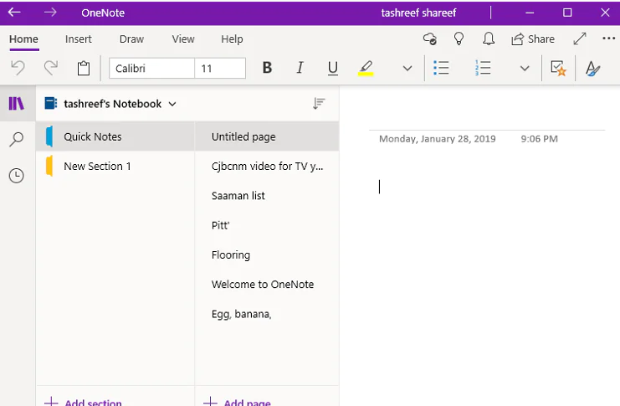Click the clipboard Paste icon

pyautogui.click(x=83, y=69)
